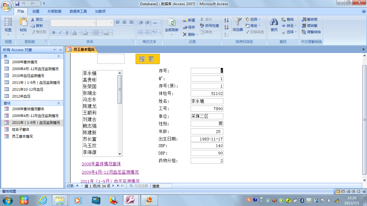Click the Filter (筛选器) funnel icon
This screenshot has width=367, height=206.
[237, 22]
